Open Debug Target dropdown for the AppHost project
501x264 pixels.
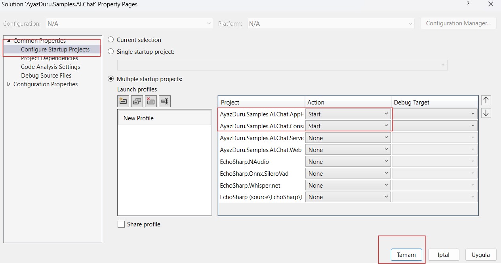[434, 114]
